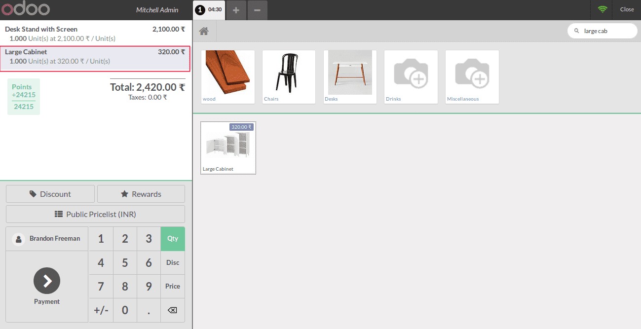Add a new order with plus tab

point(236,10)
